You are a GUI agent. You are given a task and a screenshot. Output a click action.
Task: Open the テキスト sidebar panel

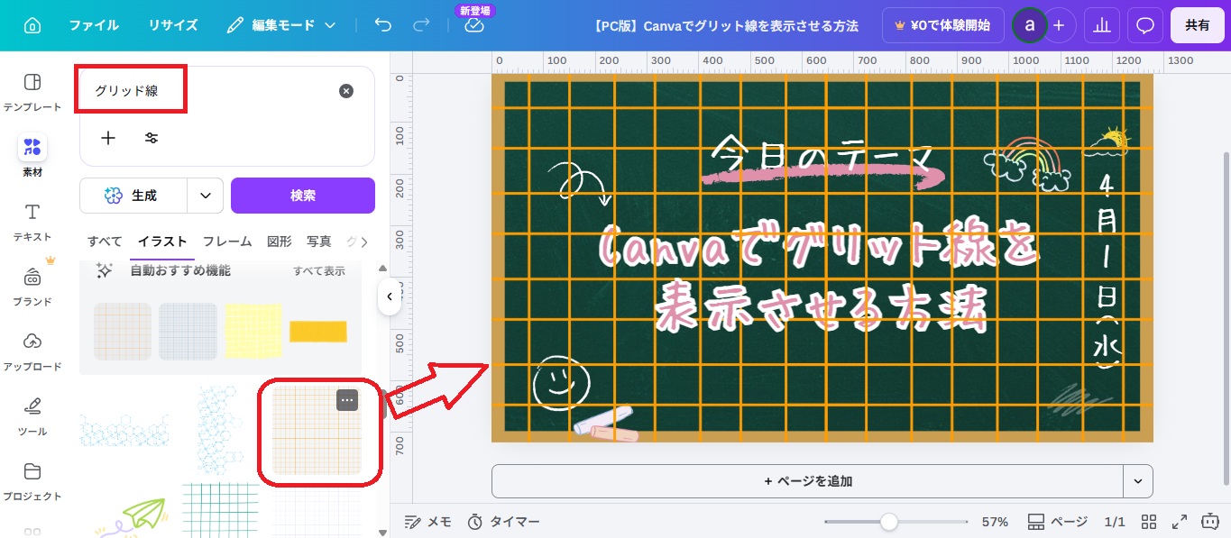pos(32,222)
